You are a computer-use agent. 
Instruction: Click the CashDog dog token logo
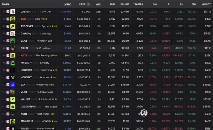[13, 34]
